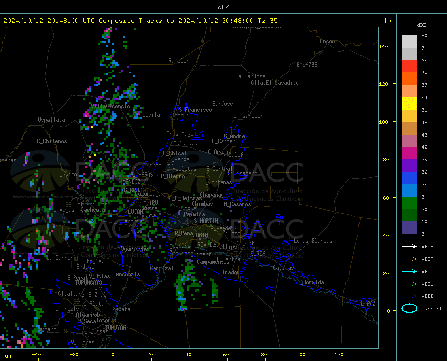
Task: Click the Encon label at top right
Action: pos(327,41)
